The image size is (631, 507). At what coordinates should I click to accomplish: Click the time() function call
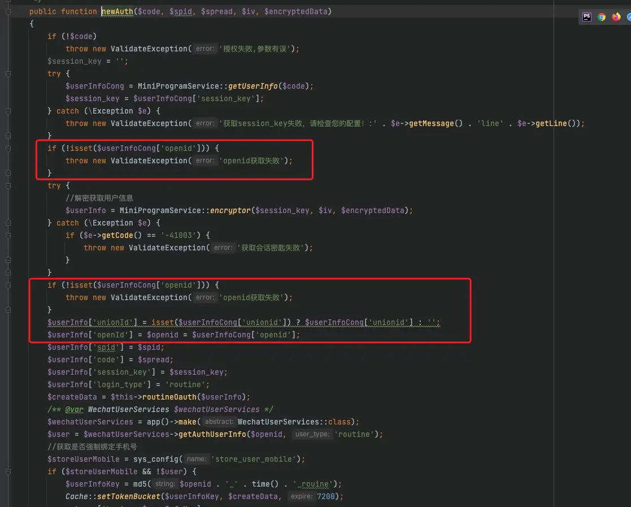[265, 484]
